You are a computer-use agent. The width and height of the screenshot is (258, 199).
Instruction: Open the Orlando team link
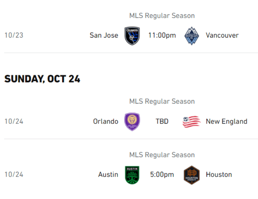[x=106, y=121]
